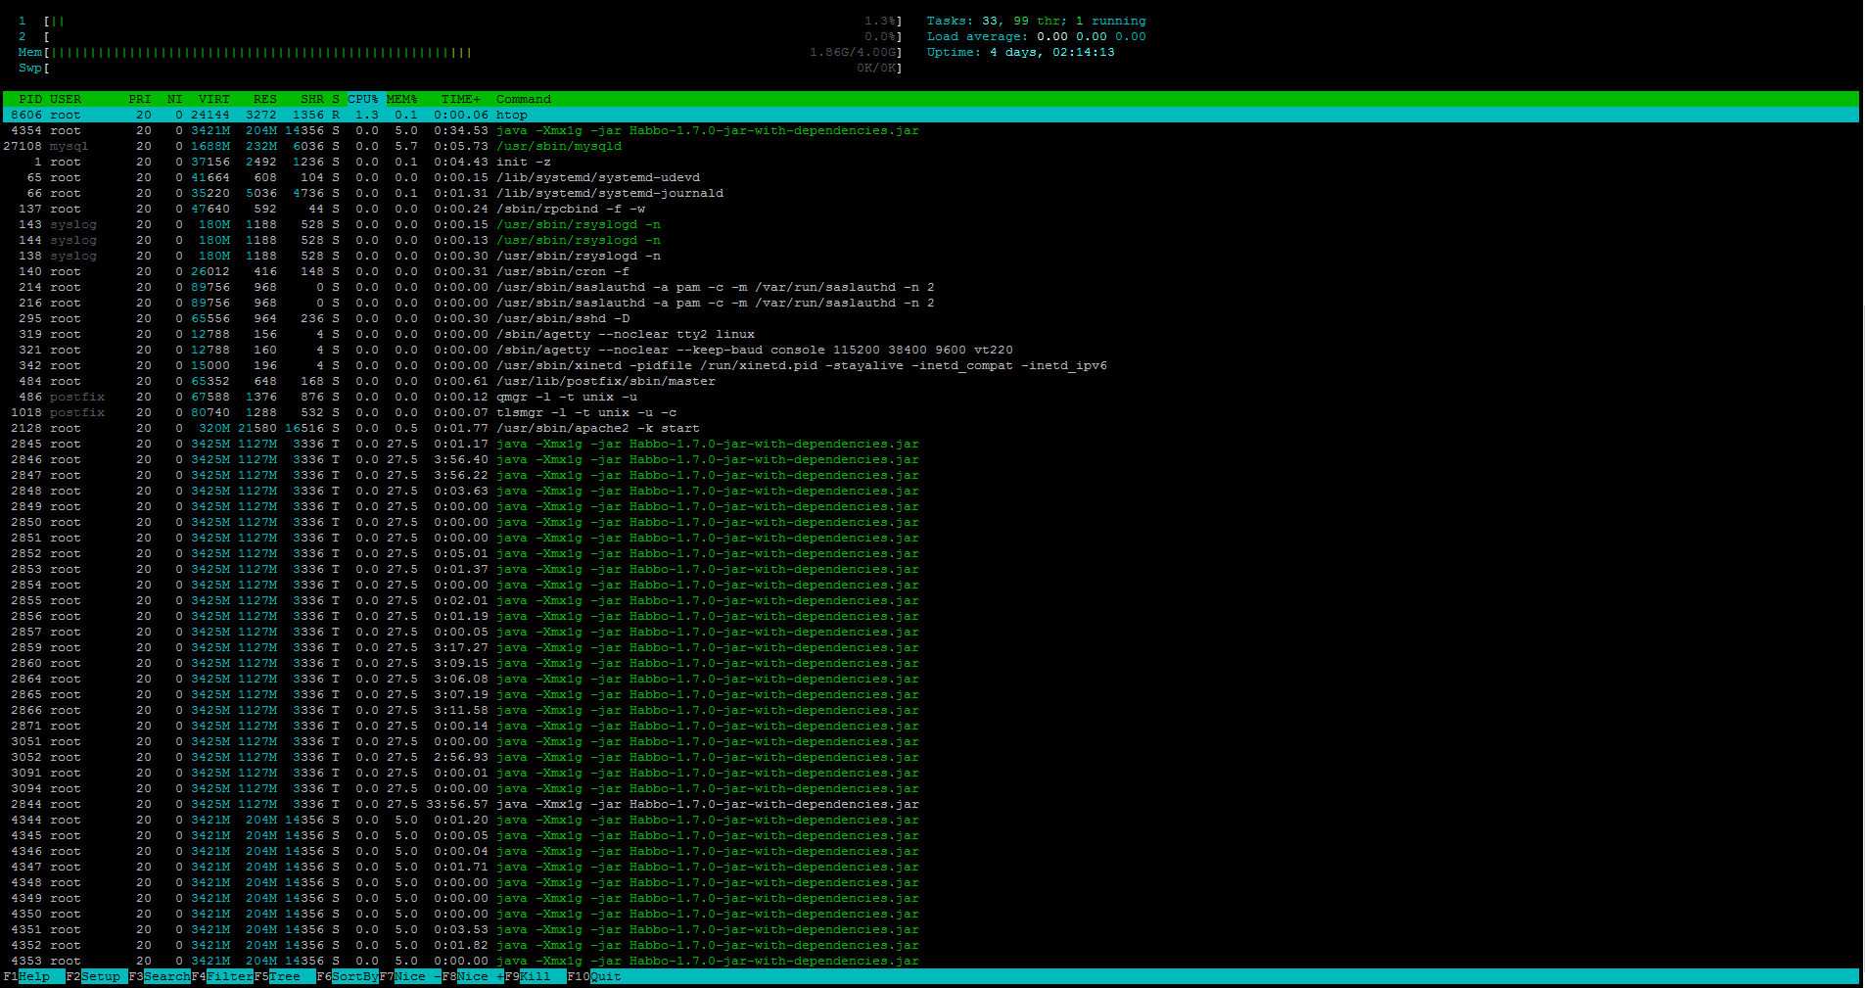Open F2 Setup in the function bar
This screenshot has width=1865, height=988.
(96, 976)
